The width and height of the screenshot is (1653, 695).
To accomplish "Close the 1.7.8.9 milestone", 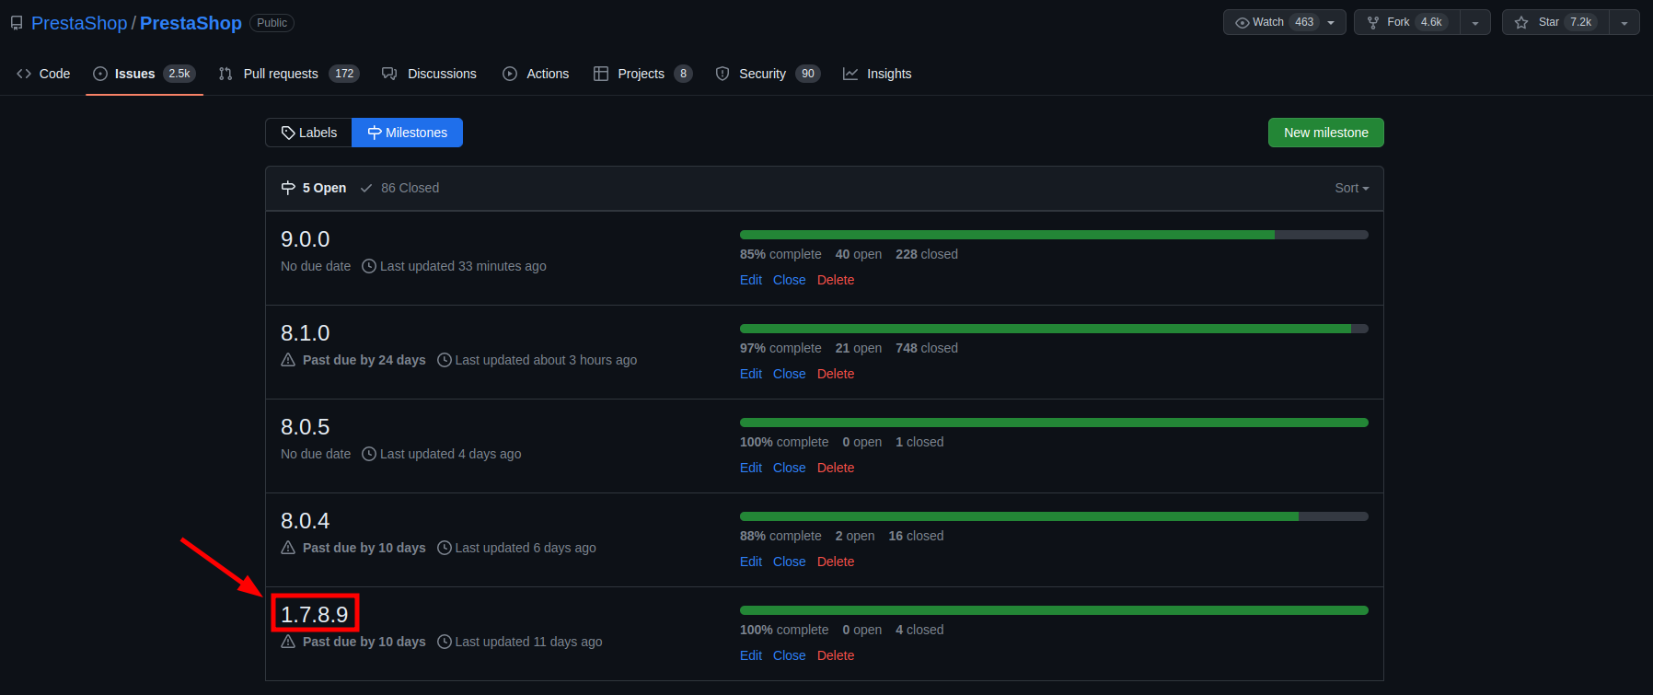I will pyautogui.click(x=790, y=655).
